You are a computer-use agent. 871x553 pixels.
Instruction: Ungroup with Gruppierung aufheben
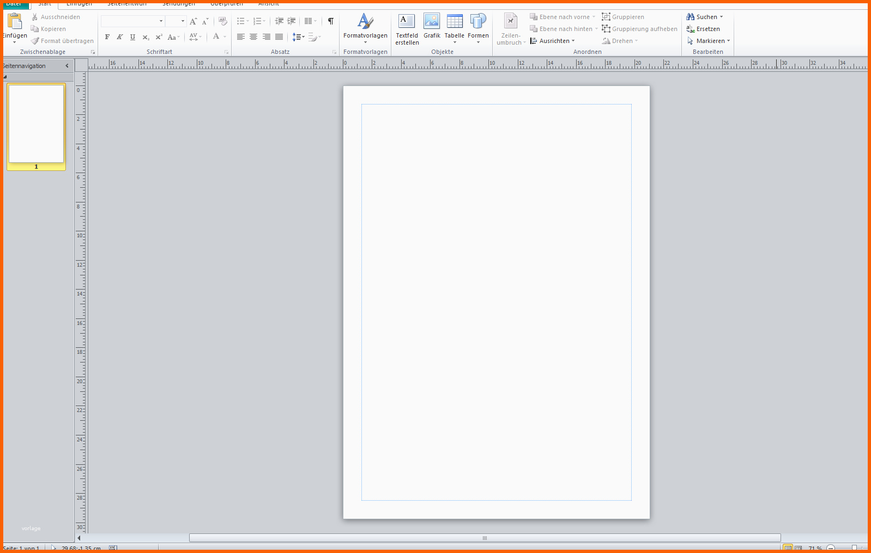[x=639, y=29]
